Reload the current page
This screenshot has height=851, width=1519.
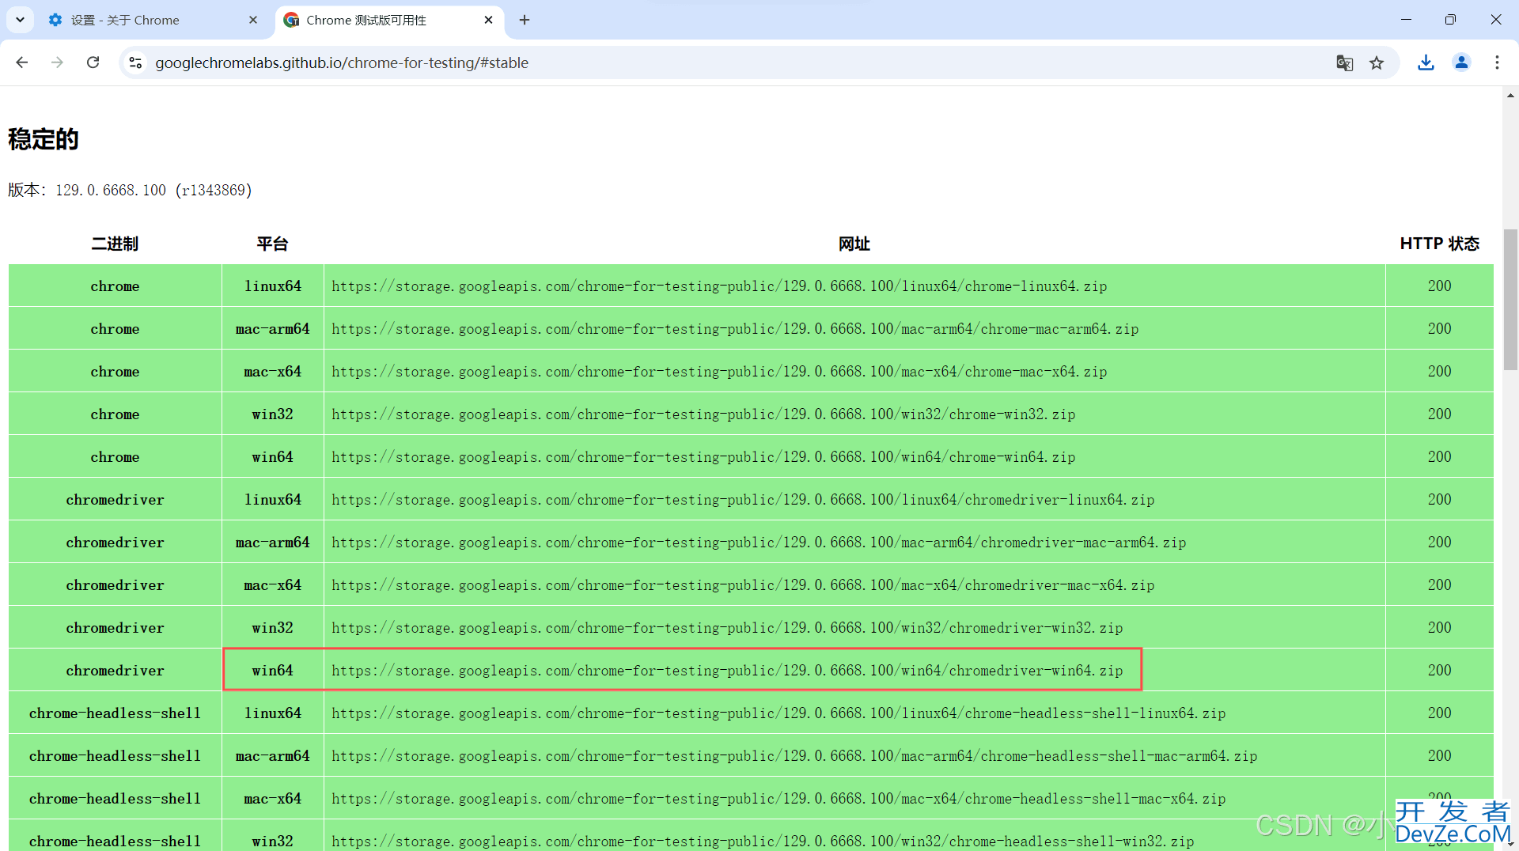click(93, 62)
